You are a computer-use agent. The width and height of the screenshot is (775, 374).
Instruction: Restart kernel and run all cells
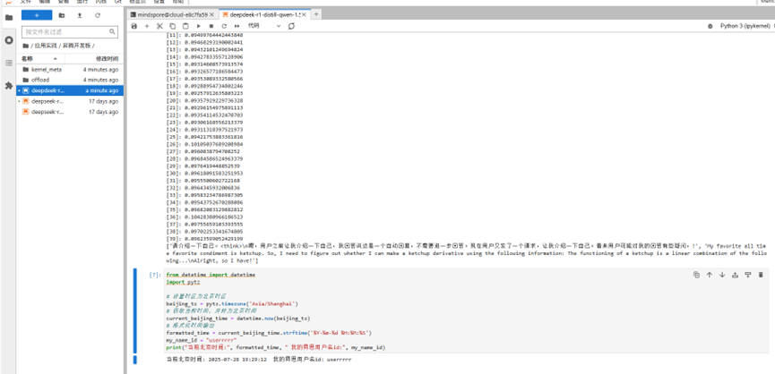[x=237, y=26]
